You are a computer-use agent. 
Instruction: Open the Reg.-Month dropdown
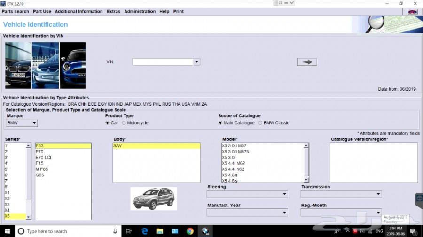(341, 213)
